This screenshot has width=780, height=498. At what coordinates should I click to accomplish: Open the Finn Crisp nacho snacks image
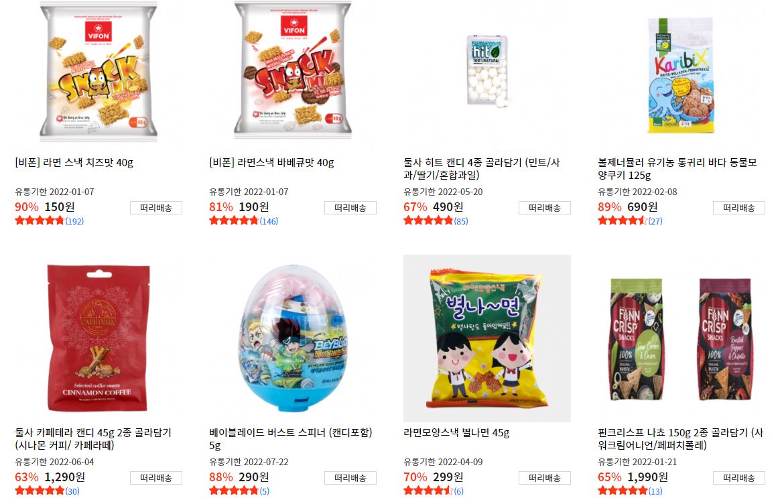coord(681,338)
